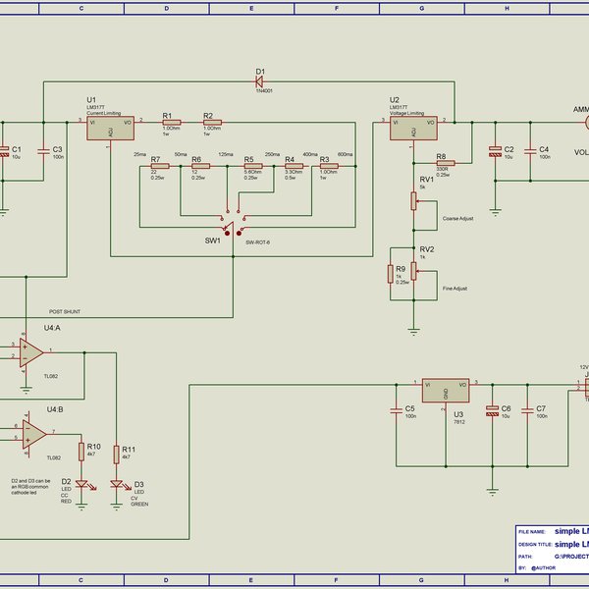Click the "400ma" range label
The height and width of the screenshot is (589, 589).
(x=310, y=154)
